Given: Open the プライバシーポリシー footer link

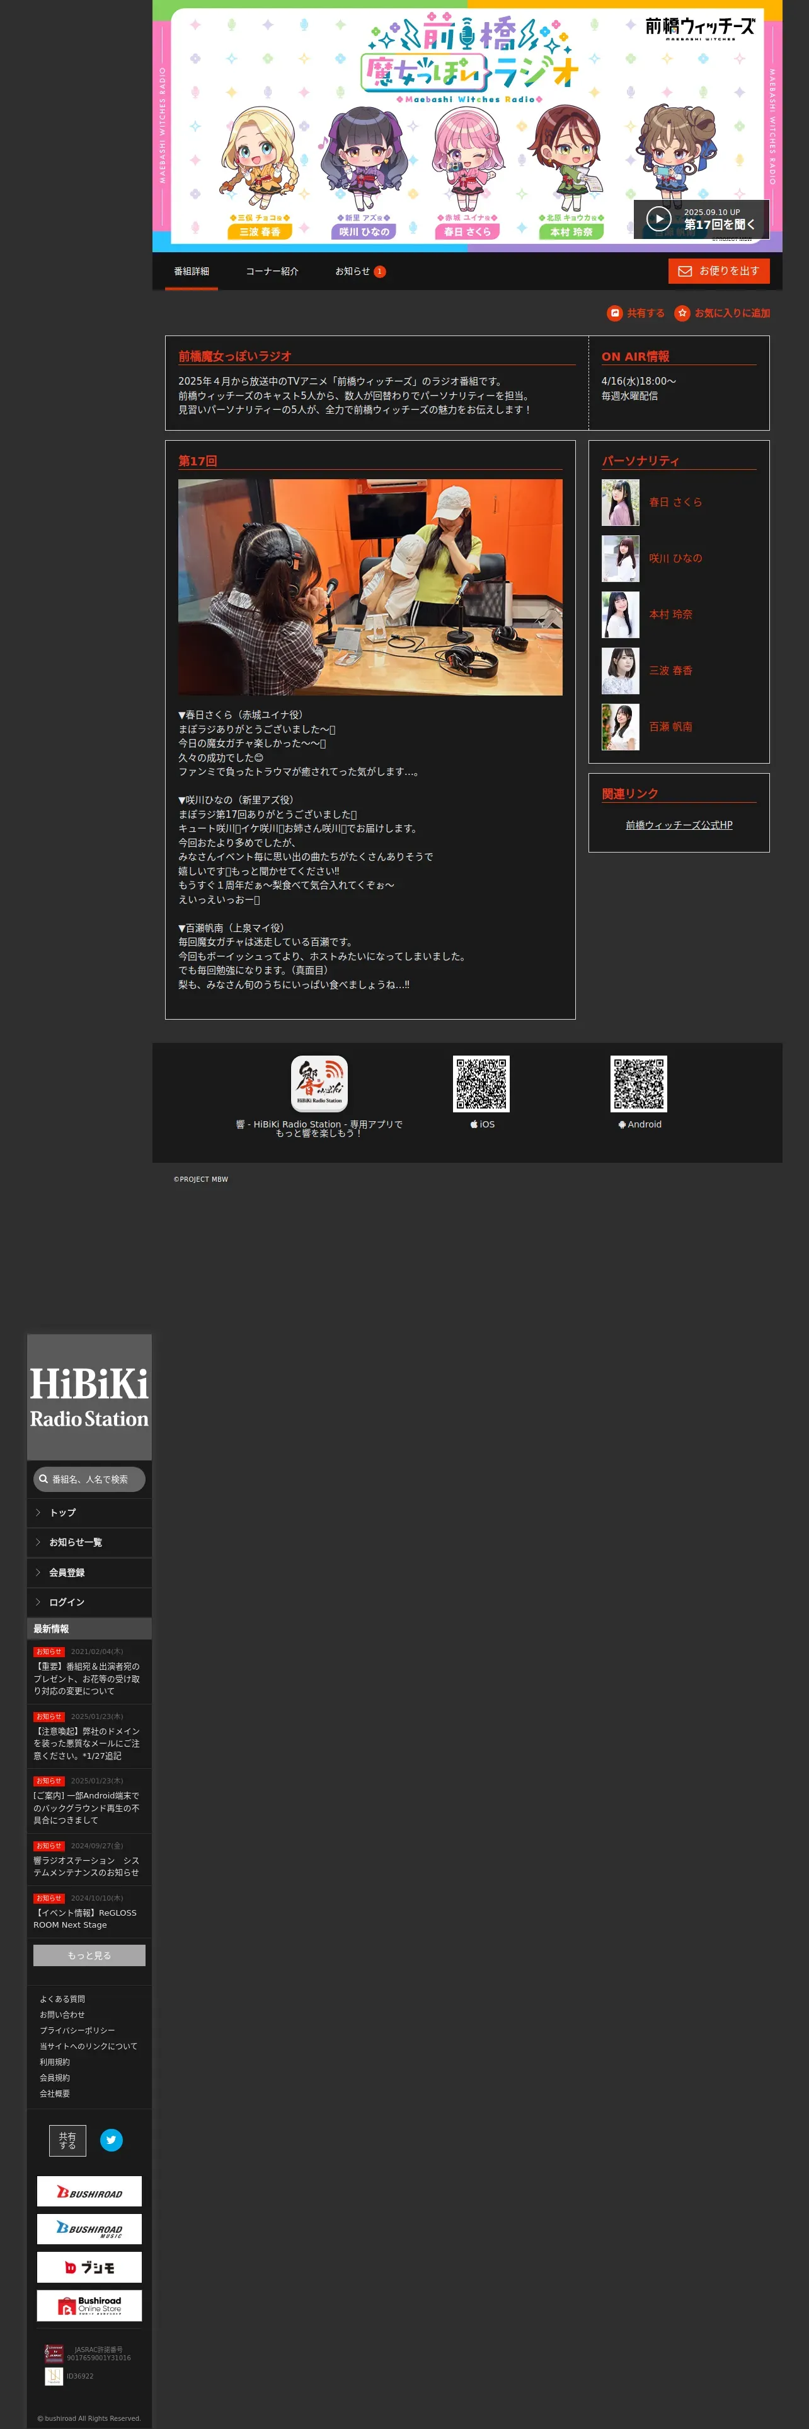Looking at the screenshot, I should pos(77,2030).
